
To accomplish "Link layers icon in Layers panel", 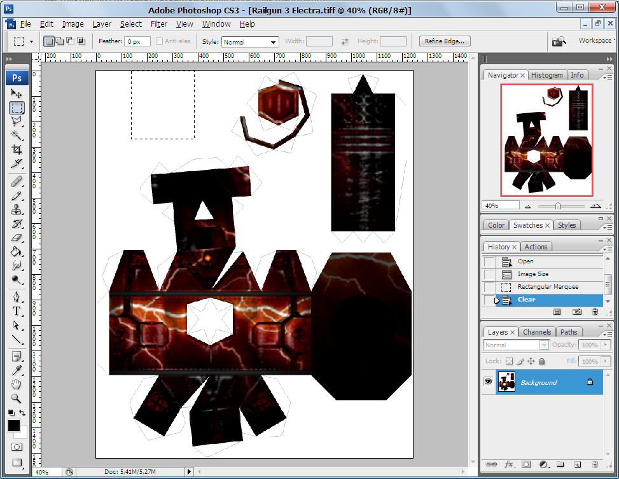I will click(491, 464).
